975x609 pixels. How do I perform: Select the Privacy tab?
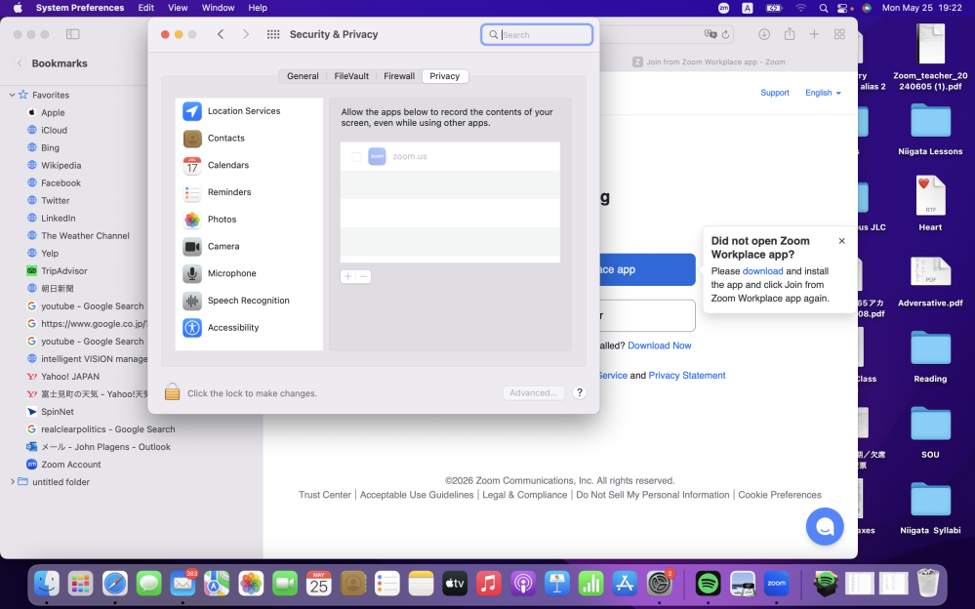coord(445,76)
